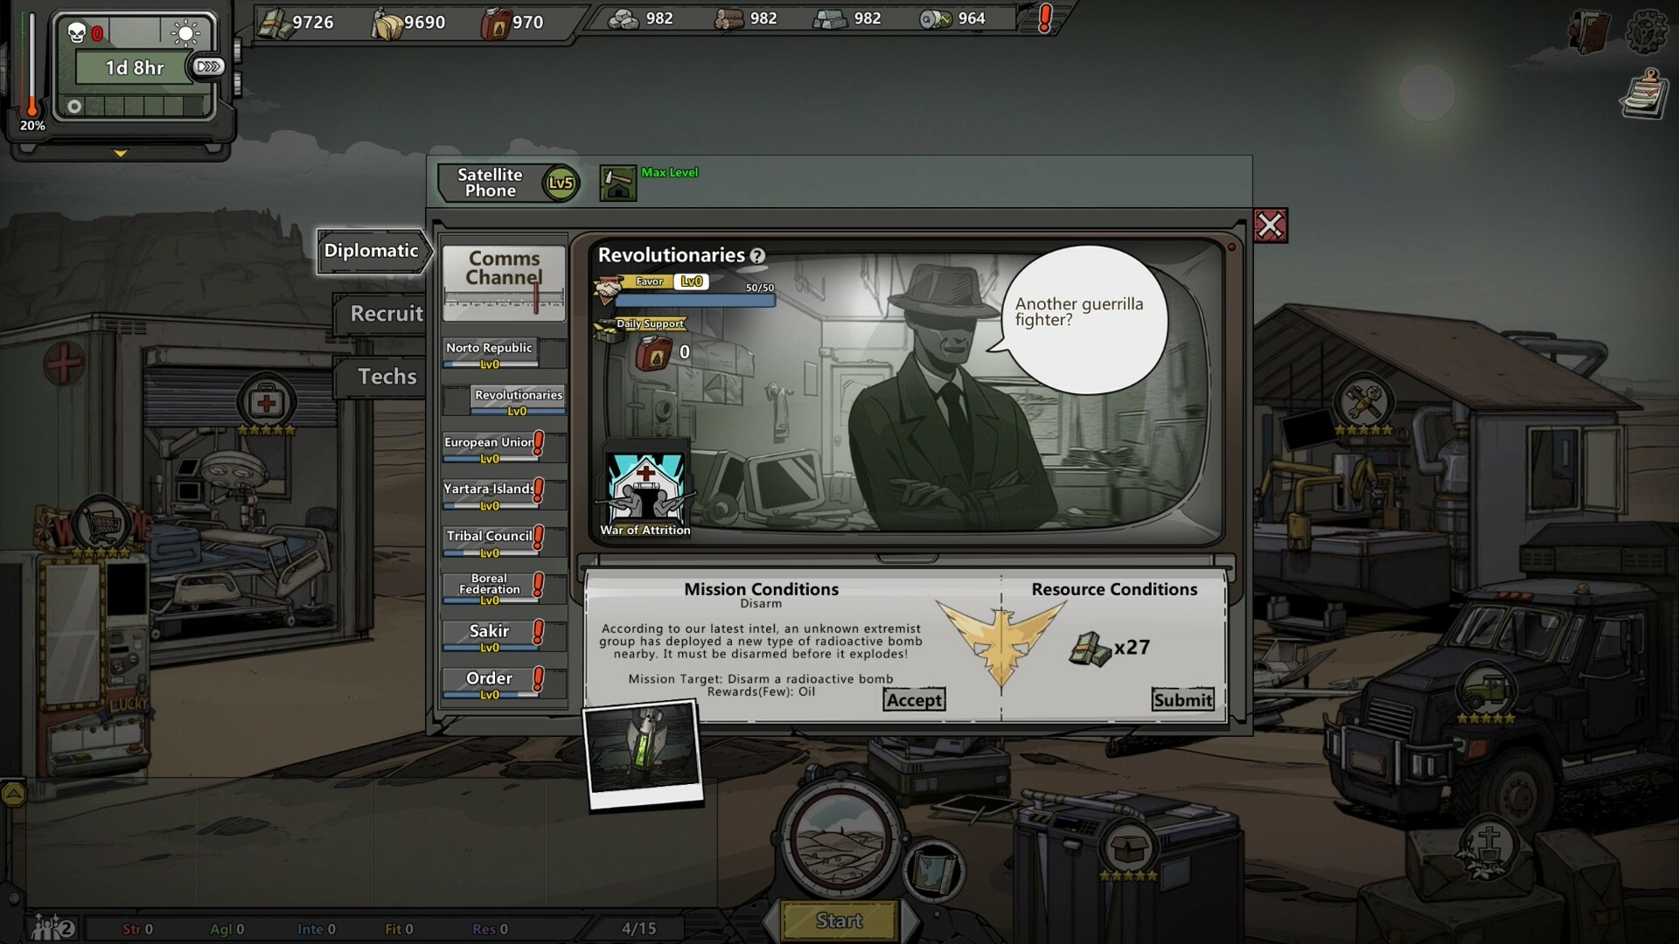Click the storage box icon
This screenshot has width=1679, height=944.
[x=1128, y=847]
